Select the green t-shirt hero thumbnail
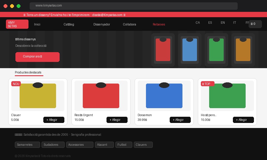 coord(217,50)
